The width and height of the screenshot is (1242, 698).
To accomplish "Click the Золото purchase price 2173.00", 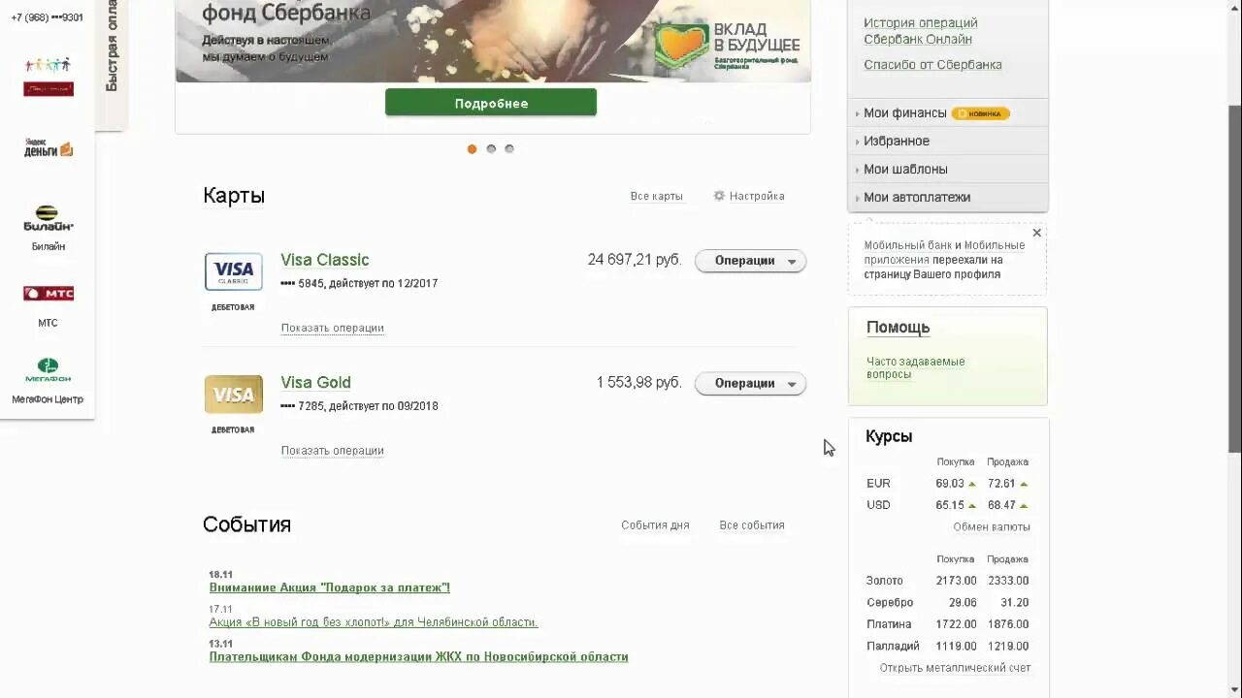I will click(956, 581).
